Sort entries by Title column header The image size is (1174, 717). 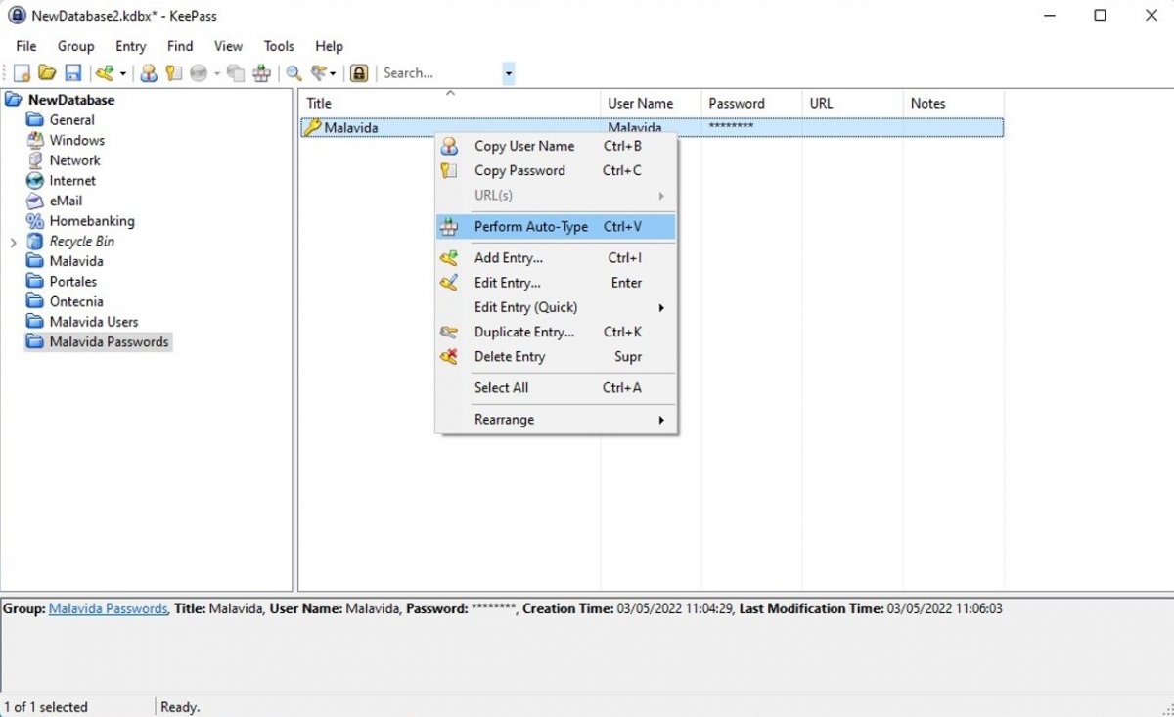point(450,103)
